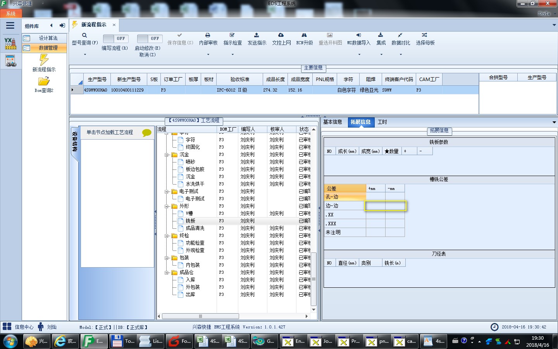Collapse the 包装 tree folder
The image size is (558, 349).
click(167, 258)
